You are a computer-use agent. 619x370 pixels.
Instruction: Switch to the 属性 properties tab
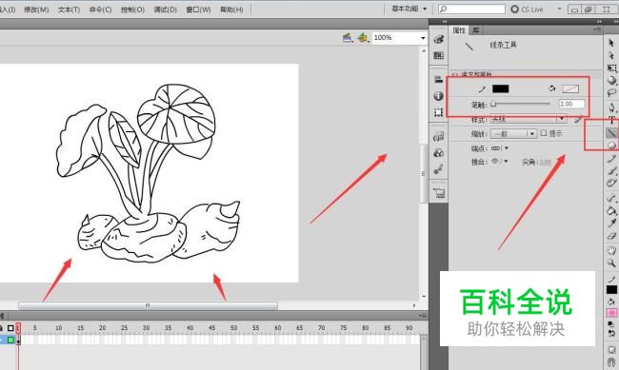coord(459,30)
